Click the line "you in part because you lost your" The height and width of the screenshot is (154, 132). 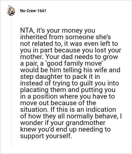tap(71, 50)
